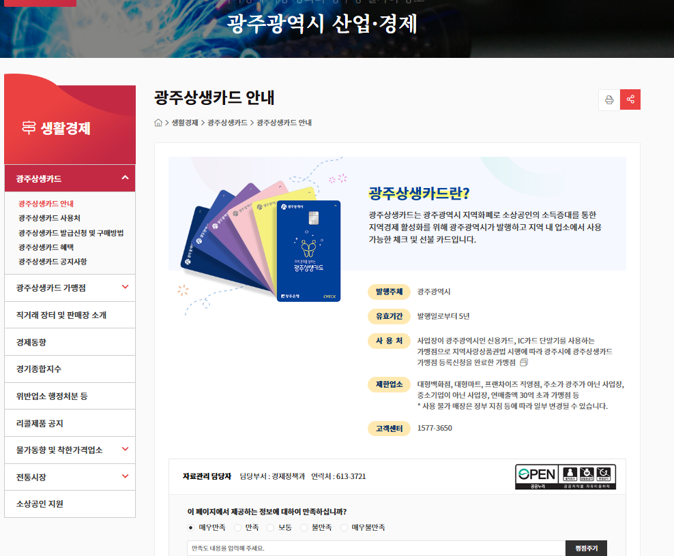Viewport: 674px width, 556px height.
Task: Click the print page icon
Action: tap(609, 99)
